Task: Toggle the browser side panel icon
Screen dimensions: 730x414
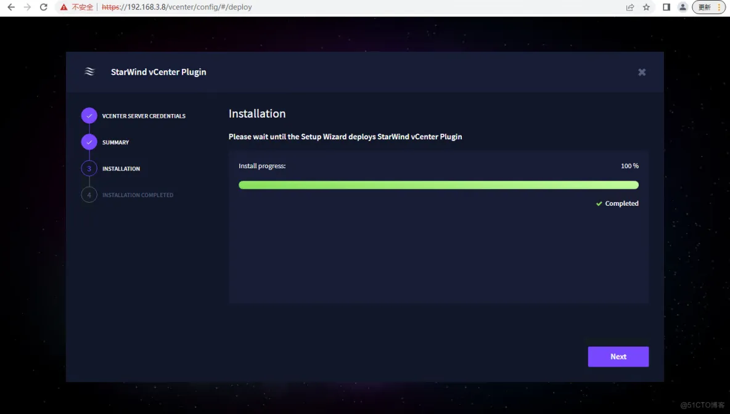Action: 666,7
